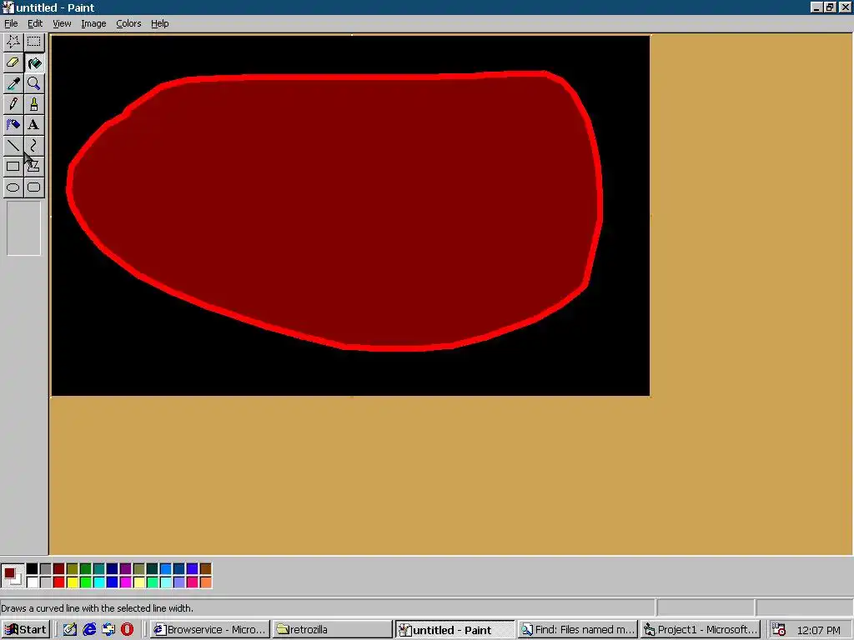This screenshot has width=854, height=640.
Task: Select the Magnifier tool
Action: point(33,83)
